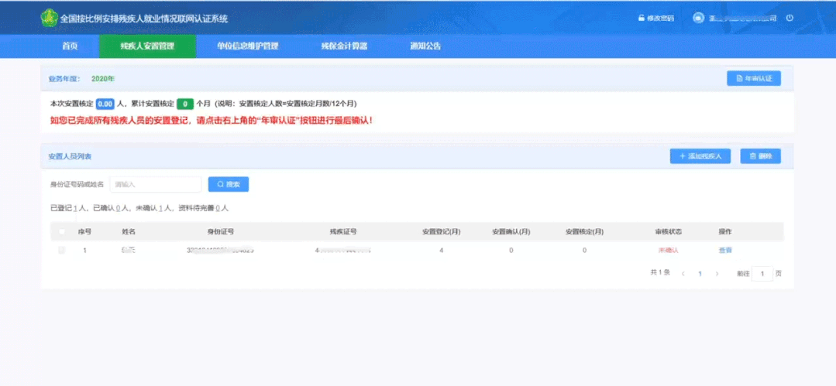This screenshot has height=386, width=836.
Task: Open the 单位信息维护管理 menu
Action: click(x=247, y=46)
